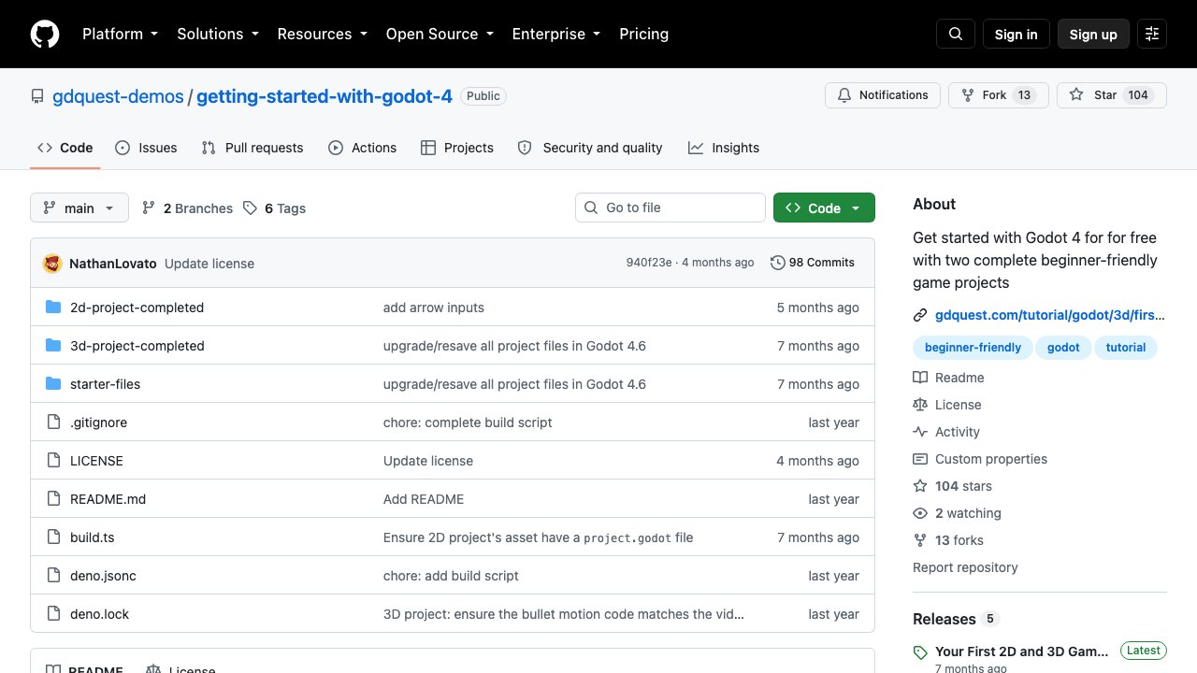Switch to the Issues tab
1197x673 pixels.
point(146,148)
